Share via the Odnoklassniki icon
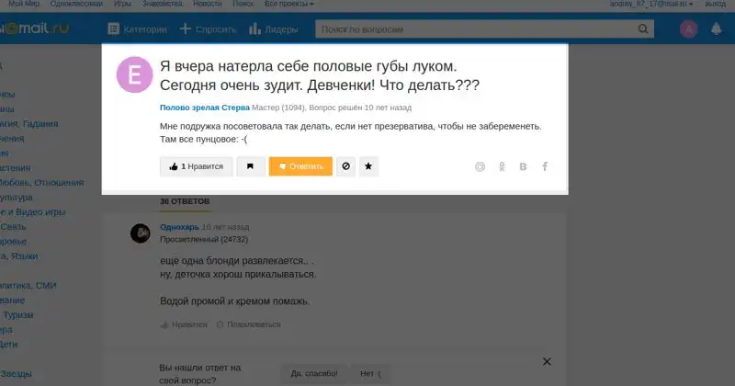This screenshot has height=386, width=735. [502, 166]
